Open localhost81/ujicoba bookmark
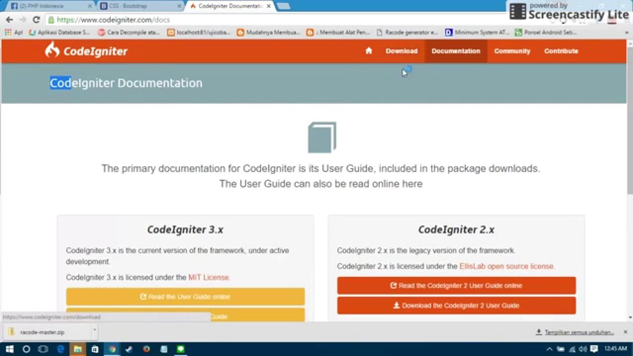Viewport: 633px width, 356px height. click(x=199, y=32)
